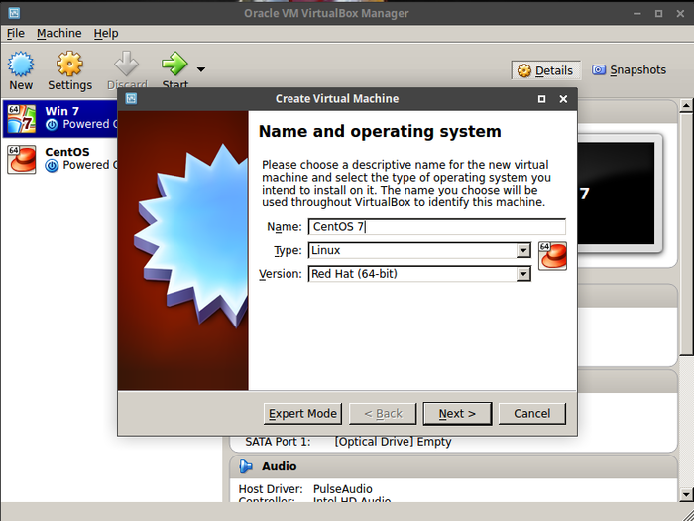Close the Create Virtual Machine dialog
The width and height of the screenshot is (694, 521).
tap(563, 99)
